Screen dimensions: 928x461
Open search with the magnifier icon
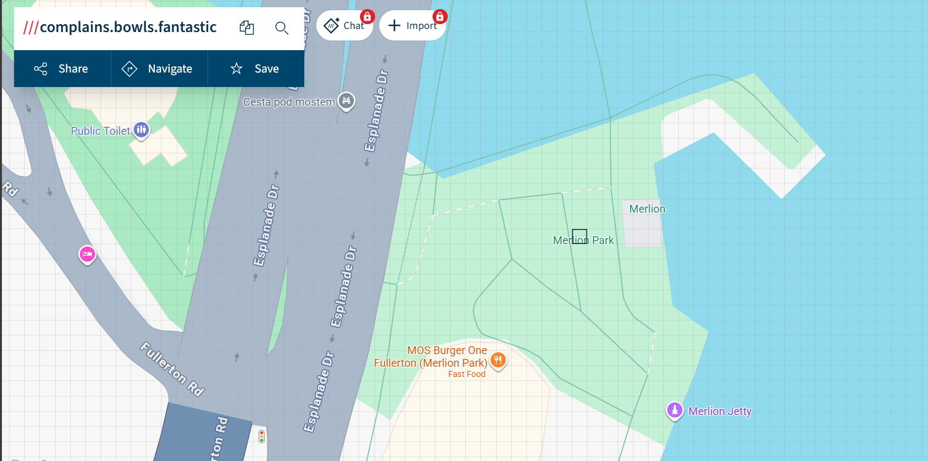tap(281, 28)
